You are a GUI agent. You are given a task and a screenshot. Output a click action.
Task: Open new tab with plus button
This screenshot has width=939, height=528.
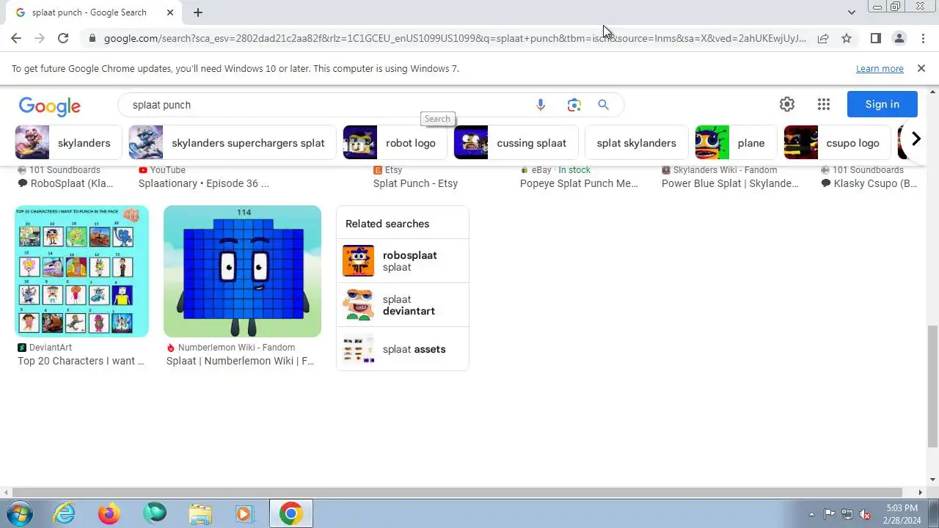(x=198, y=12)
